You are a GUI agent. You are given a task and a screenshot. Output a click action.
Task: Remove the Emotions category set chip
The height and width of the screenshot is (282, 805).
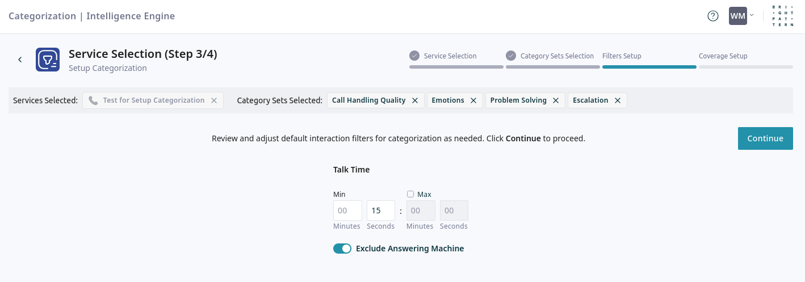pyautogui.click(x=473, y=100)
